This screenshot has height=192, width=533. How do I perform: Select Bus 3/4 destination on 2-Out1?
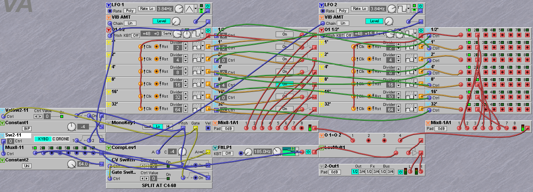point(390,172)
